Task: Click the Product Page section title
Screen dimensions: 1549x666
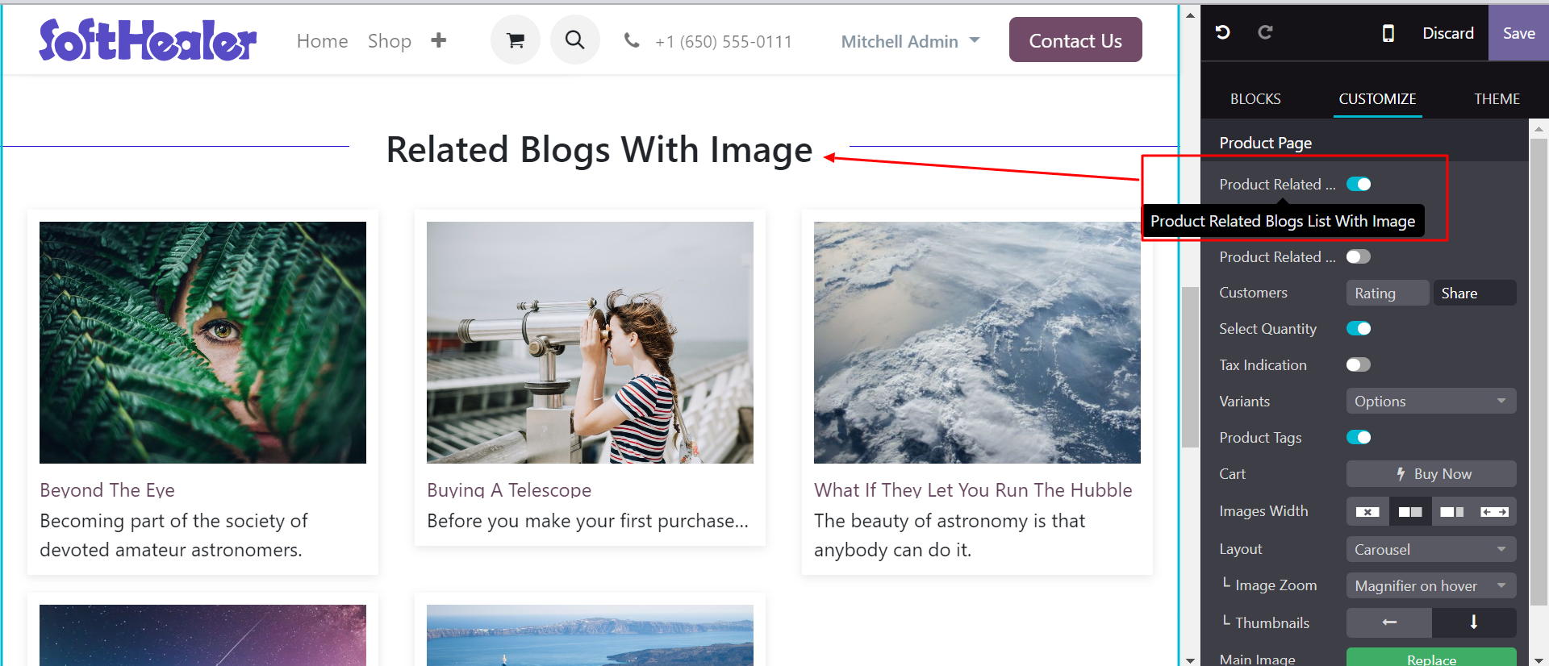Action: tap(1265, 143)
